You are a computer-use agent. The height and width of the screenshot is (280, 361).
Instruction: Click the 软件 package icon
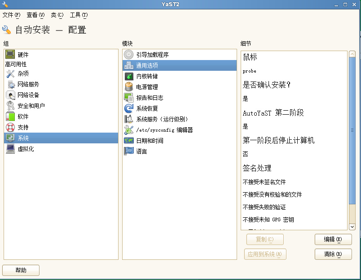pyautogui.click(x=10, y=116)
